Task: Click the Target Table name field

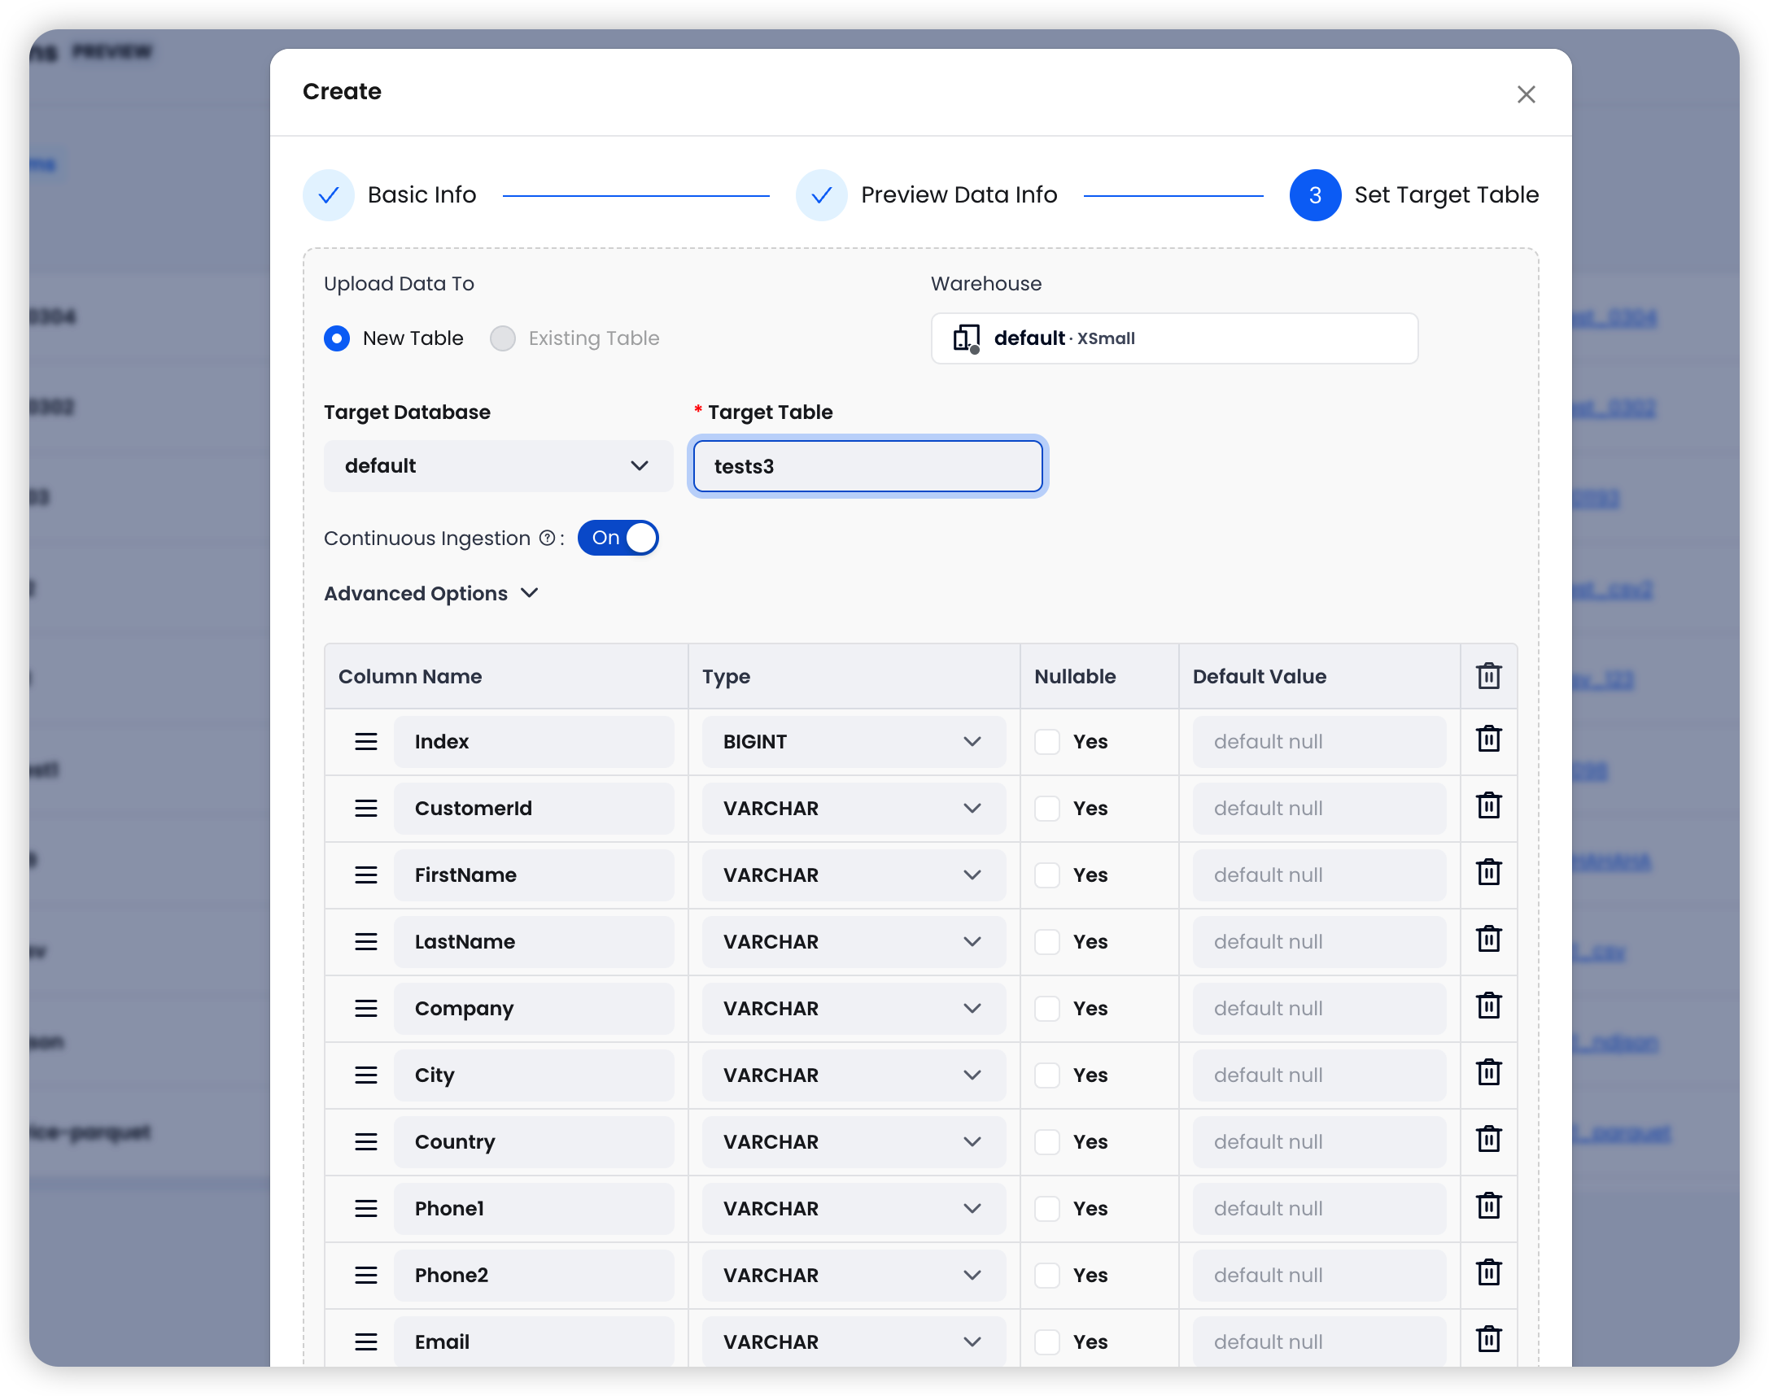Action: click(x=867, y=467)
